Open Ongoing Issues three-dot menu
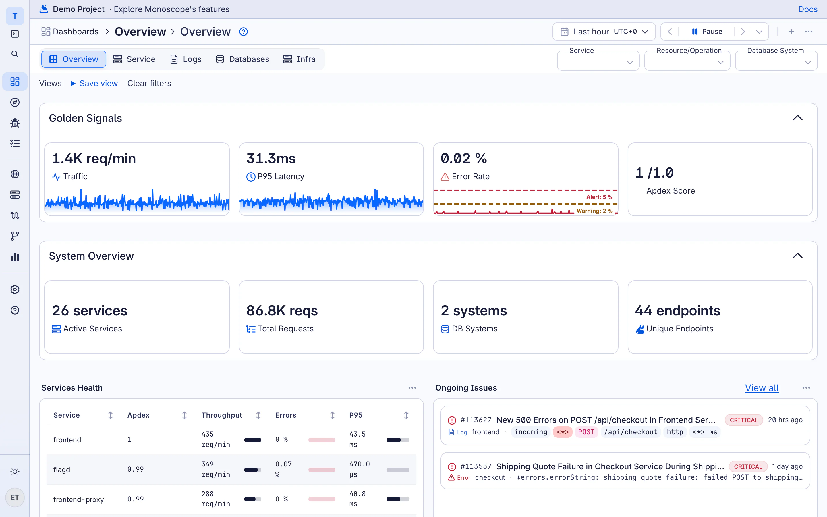This screenshot has width=827, height=517. click(806, 388)
